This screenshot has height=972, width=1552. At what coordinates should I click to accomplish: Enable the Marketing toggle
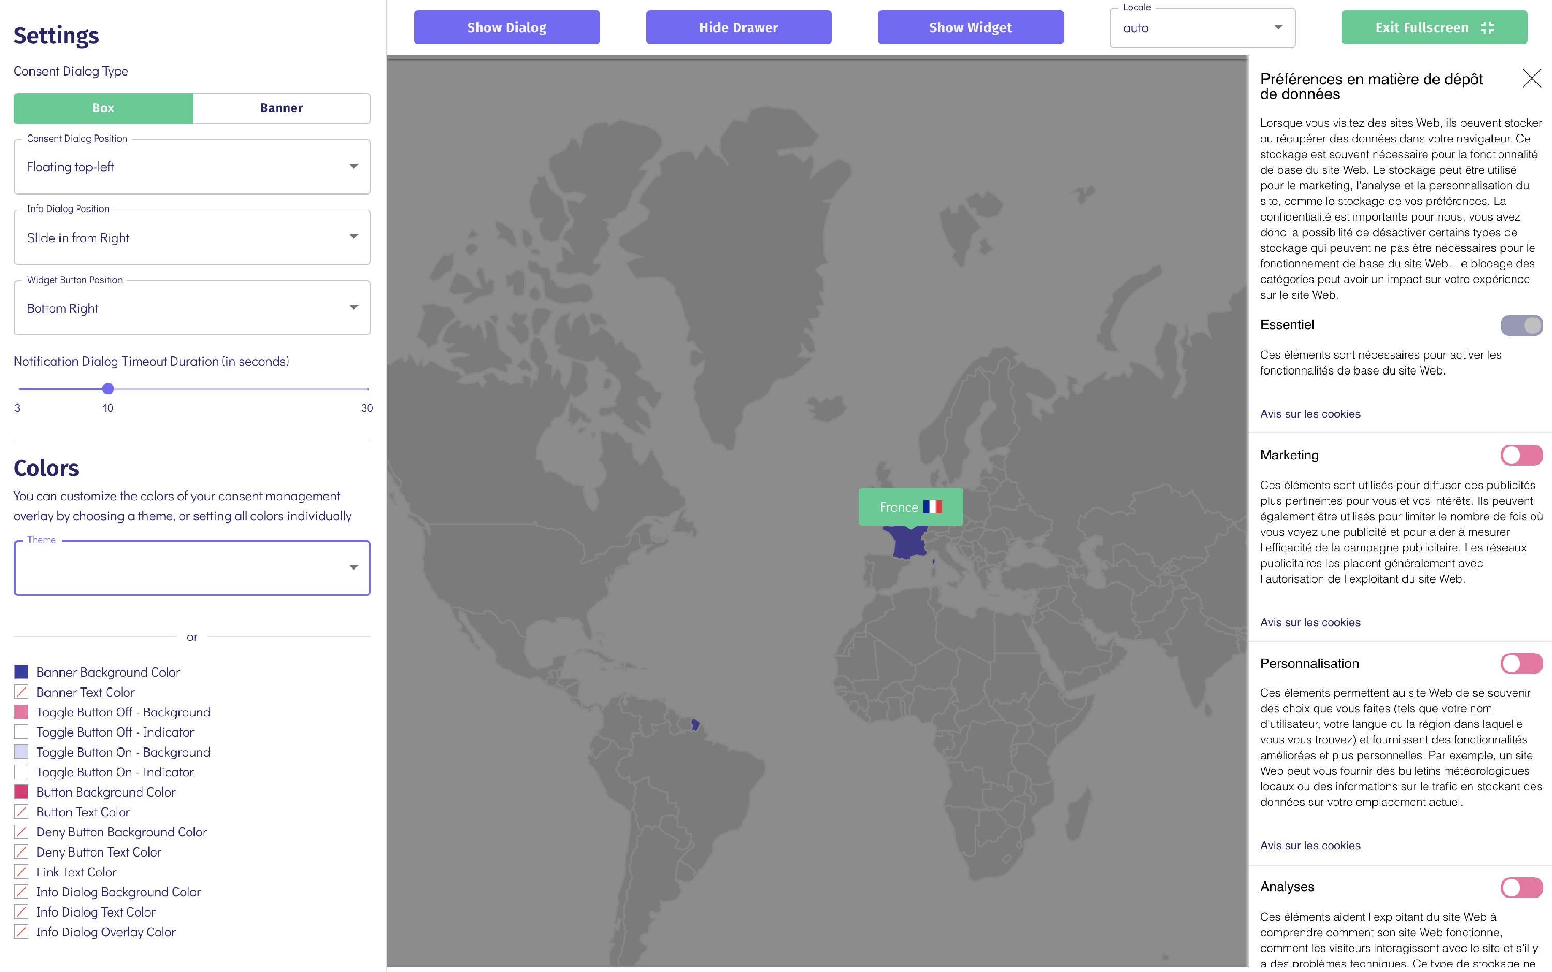point(1521,455)
